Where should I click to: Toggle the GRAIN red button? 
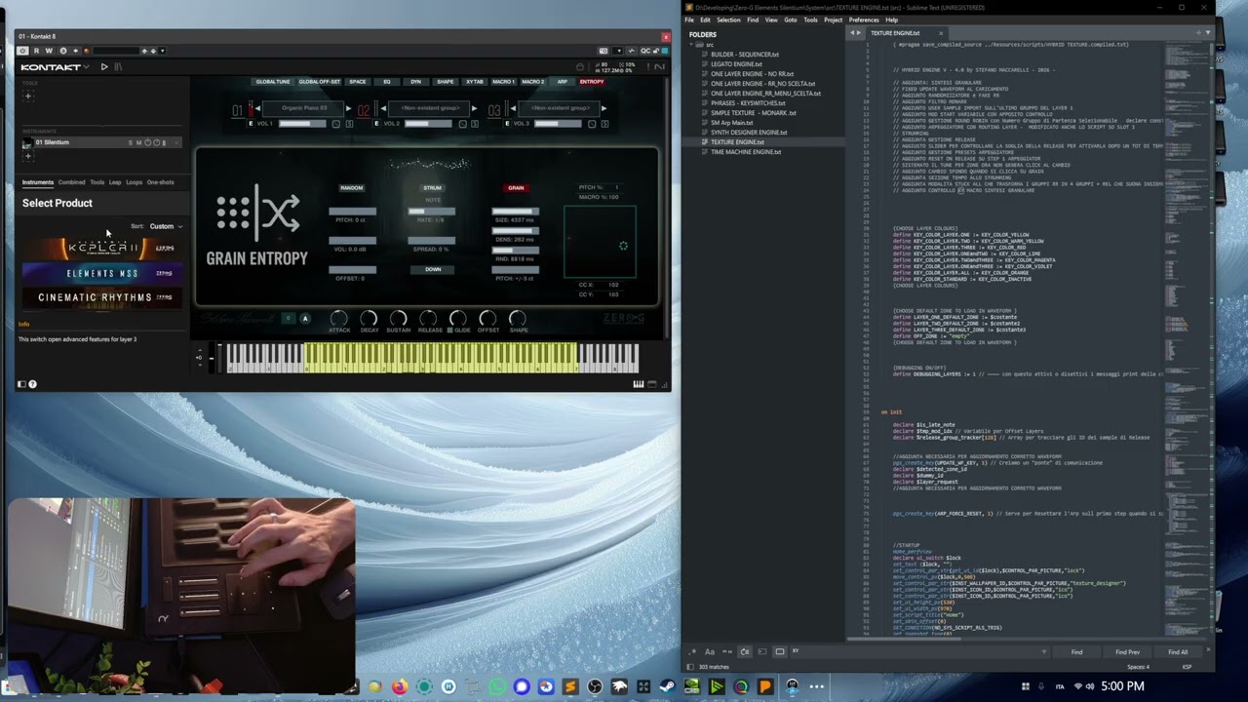(516, 188)
